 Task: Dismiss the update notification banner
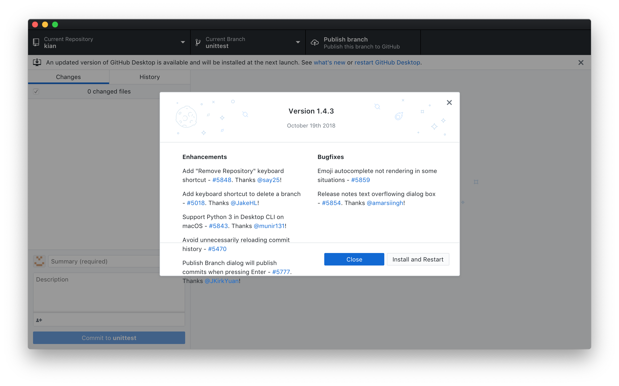[x=581, y=62]
